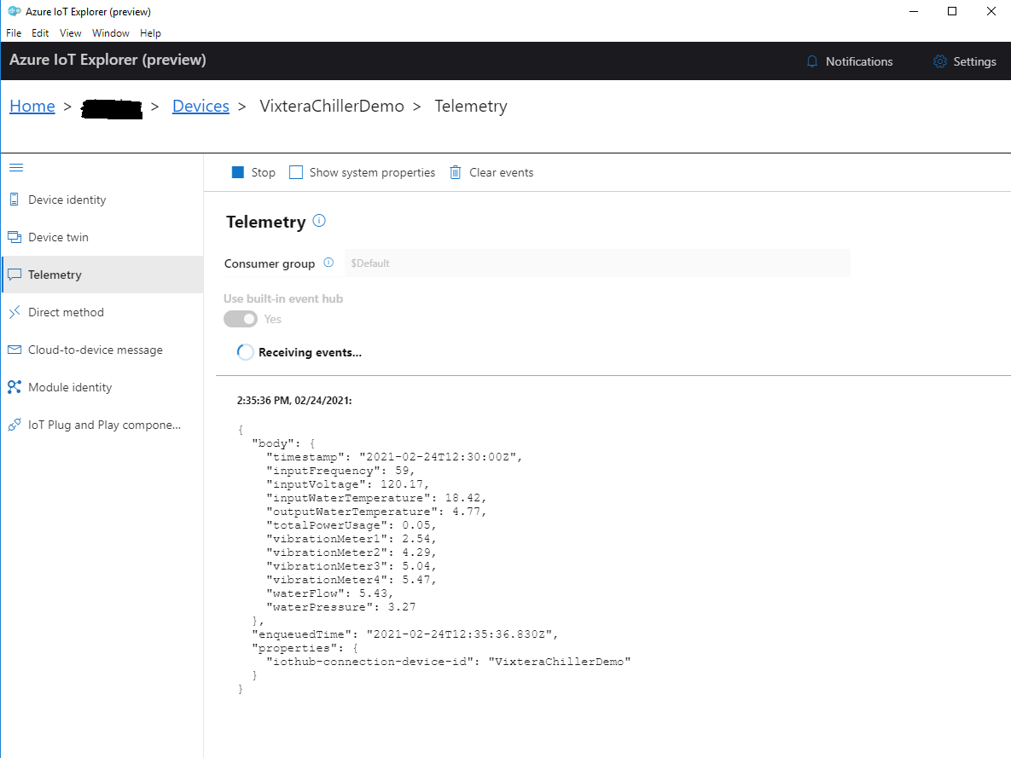Select Module identity in the sidebar
The width and height of the screenshot is (1011, 758).
click(x=102, y=387)
